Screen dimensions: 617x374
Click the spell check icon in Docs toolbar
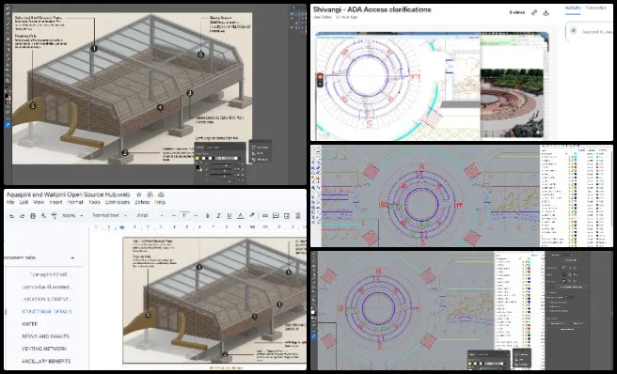tap(43, 216)
